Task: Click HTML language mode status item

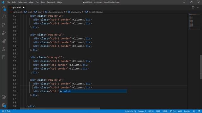Action: tap(165, 111)
